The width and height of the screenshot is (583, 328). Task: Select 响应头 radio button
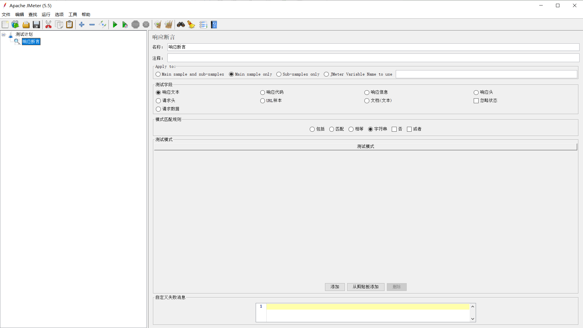(476, 93)
